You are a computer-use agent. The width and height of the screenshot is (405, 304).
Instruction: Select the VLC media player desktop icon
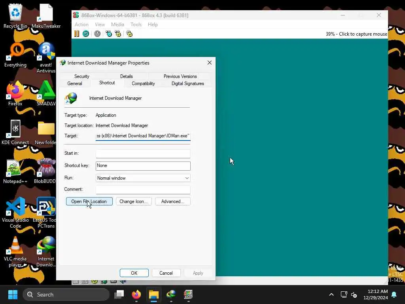pos(15,251)
